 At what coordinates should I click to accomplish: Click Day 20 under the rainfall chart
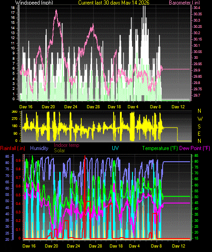(x=52, y=246)
